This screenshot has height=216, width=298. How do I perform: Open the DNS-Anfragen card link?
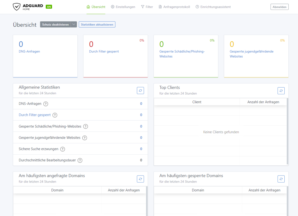pyautogui.click(x=29, y=51)
